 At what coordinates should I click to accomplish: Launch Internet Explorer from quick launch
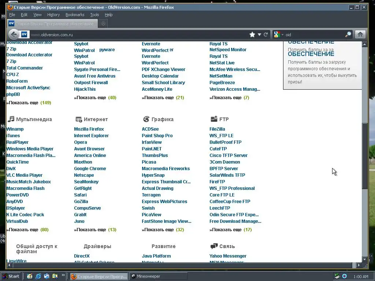(x=38, y=276)
